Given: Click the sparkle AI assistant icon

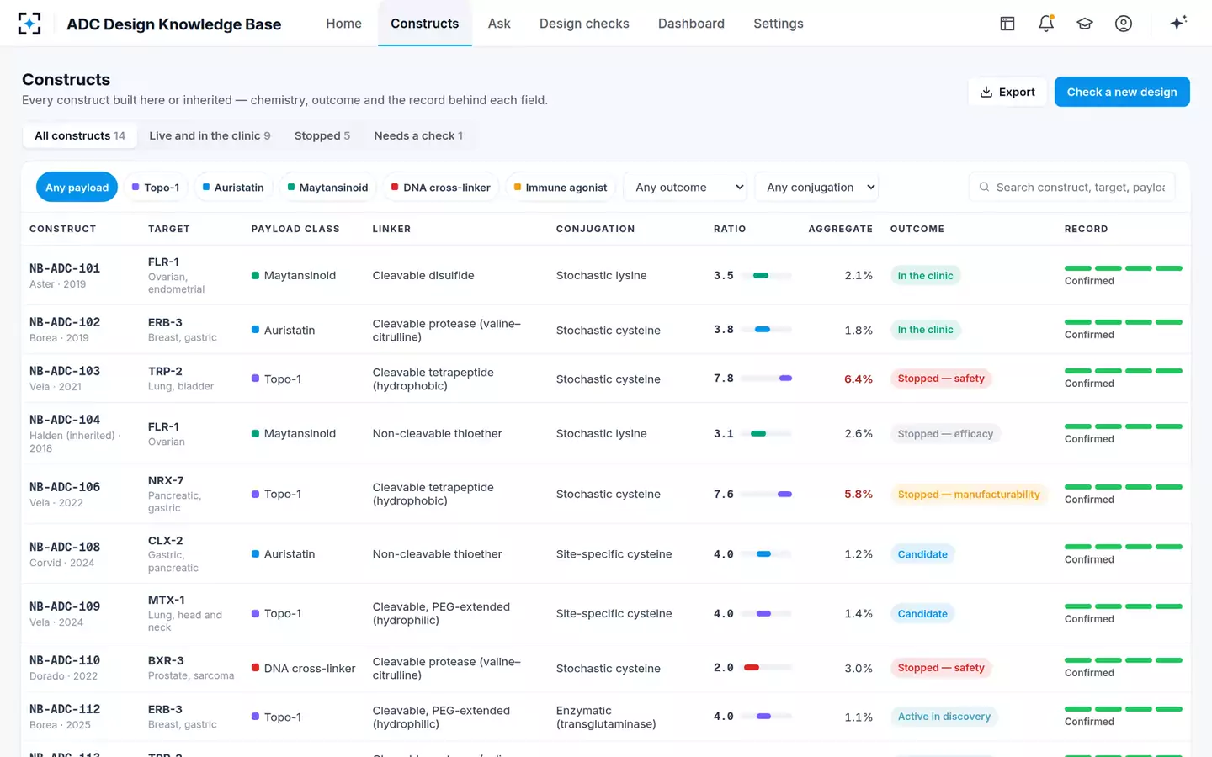Looking at the screenshot, I should [x=1178, y=23].
